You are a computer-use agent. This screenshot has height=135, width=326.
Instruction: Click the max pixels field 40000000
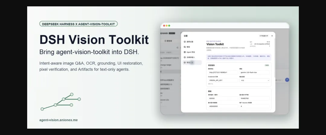(223, 106)
